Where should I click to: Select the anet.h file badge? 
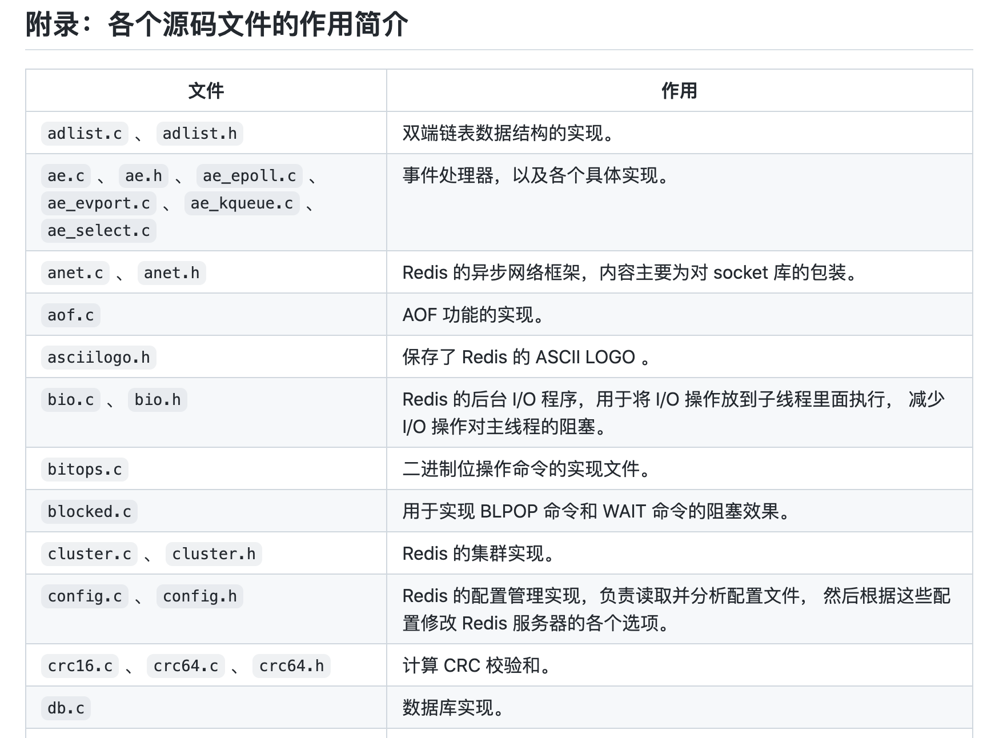(171, 273)
